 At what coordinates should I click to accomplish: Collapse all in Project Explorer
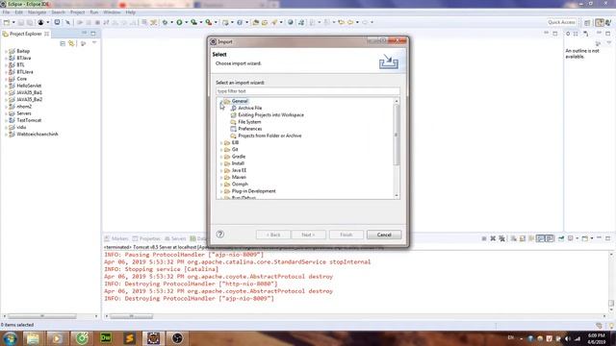(63, 43)
